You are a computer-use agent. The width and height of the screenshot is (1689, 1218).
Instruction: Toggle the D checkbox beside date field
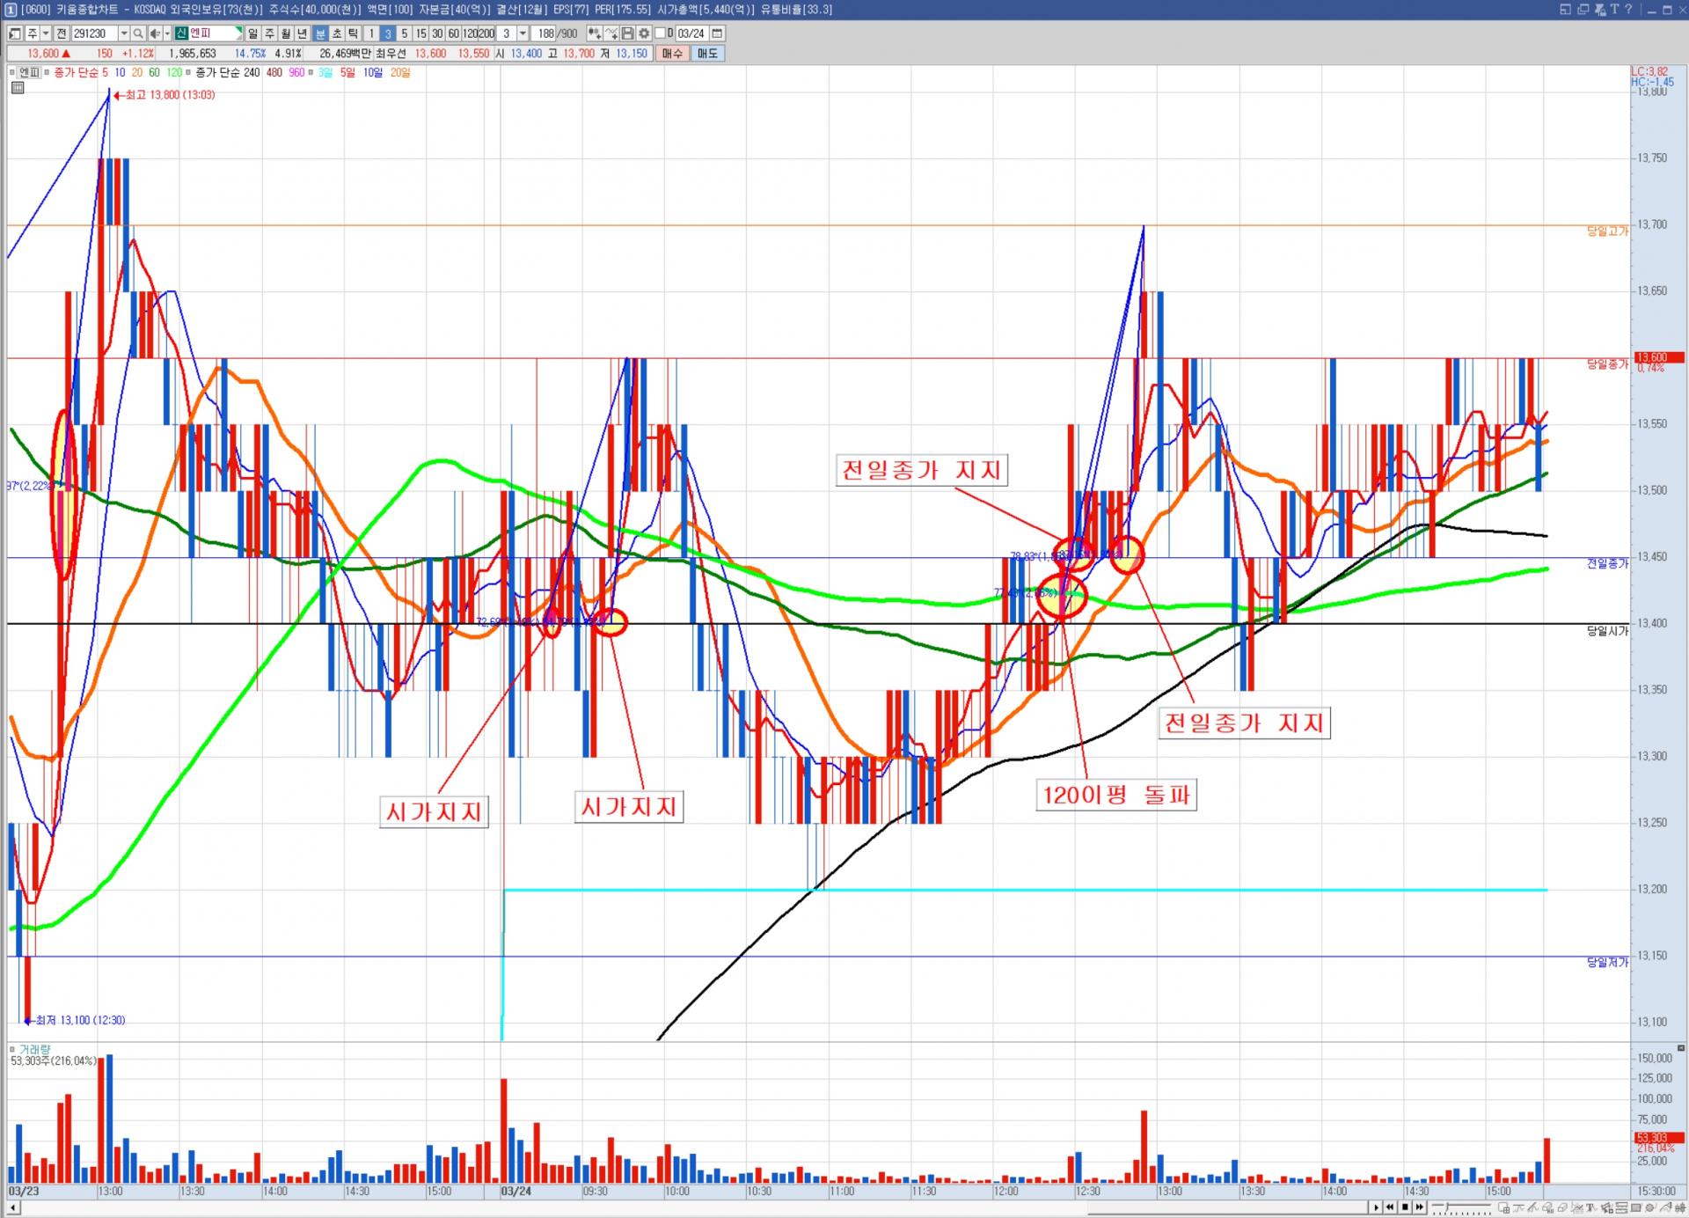pyautogui.click(x=661, y=33)
